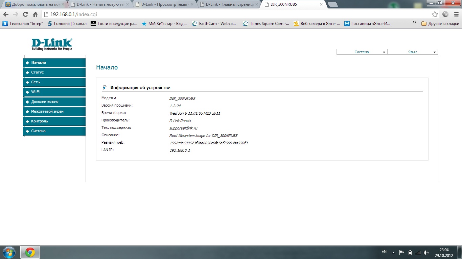This screenshot has height=259, width=462.
Task: Open the Windows Start menu
Action: 9,252
